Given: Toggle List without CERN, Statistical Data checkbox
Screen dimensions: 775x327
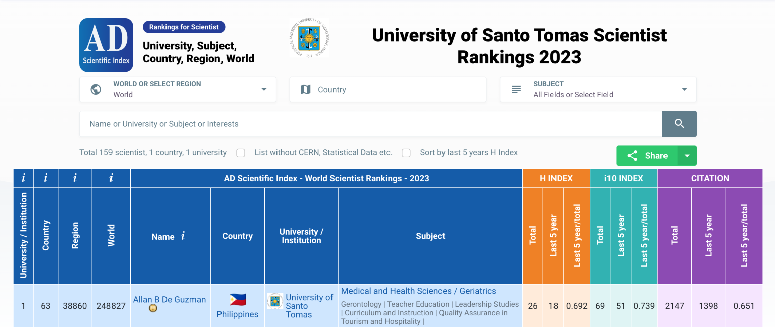Looking at the screenshot, I should click(241, 153).
